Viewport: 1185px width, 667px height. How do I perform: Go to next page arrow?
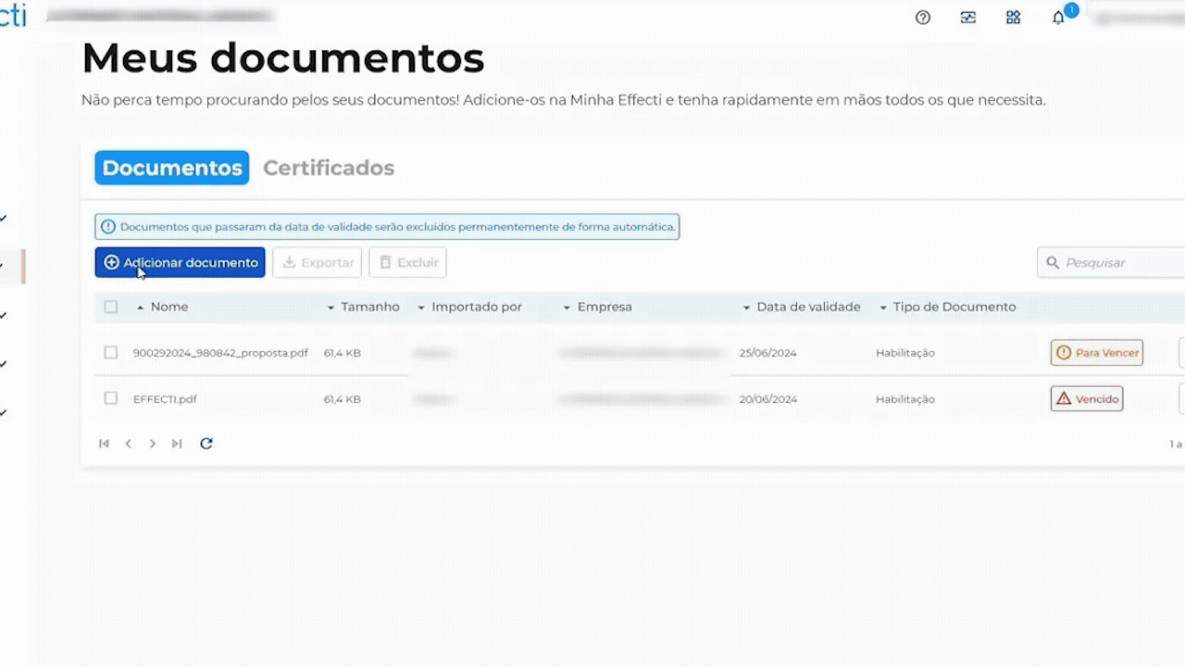153,444
